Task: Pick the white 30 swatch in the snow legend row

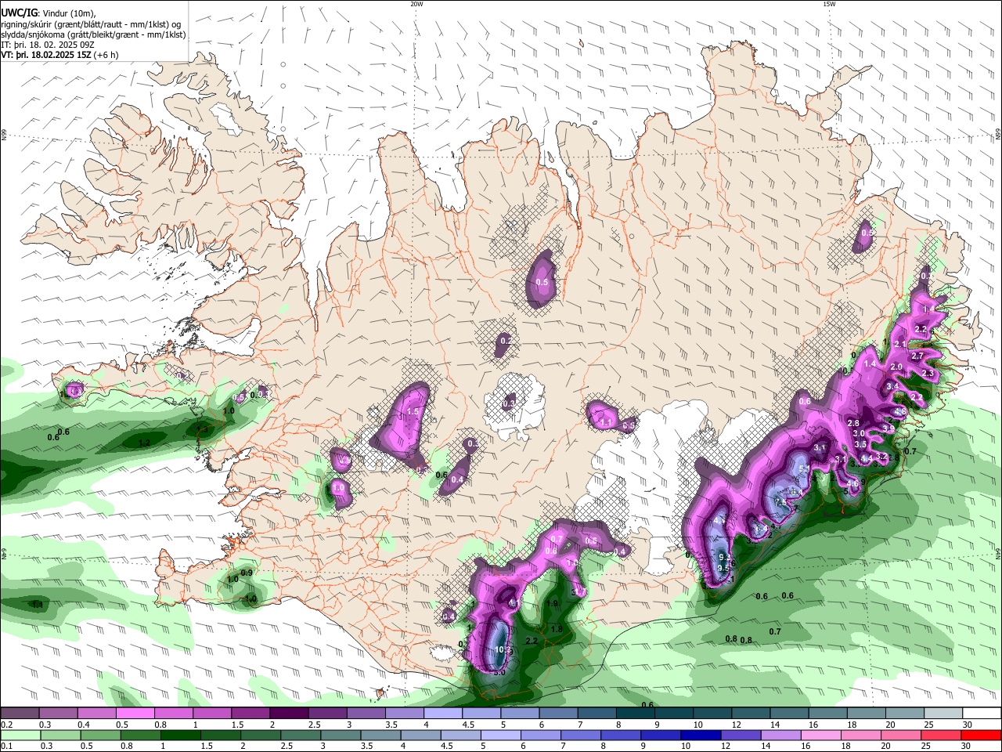Action: pyautogui.click(x=982, y=714)
